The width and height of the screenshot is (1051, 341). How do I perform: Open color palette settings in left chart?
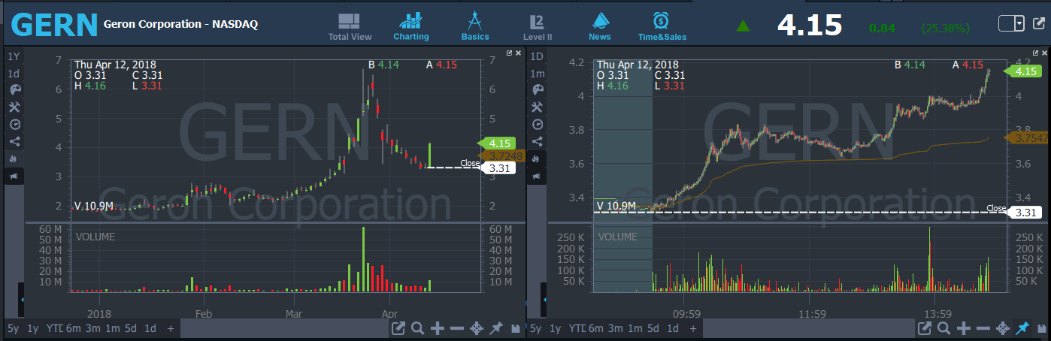coord(14,89)
